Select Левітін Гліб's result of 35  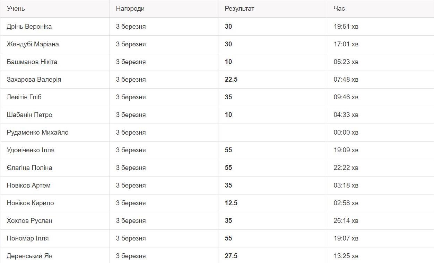pos(228,97)
